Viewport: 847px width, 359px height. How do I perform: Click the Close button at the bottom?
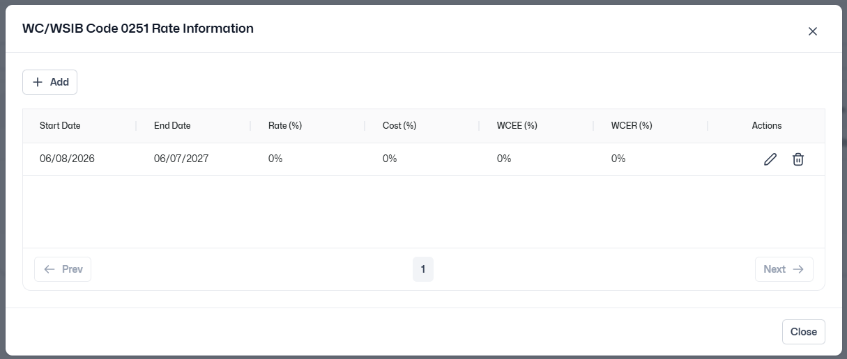click(804, 332)
